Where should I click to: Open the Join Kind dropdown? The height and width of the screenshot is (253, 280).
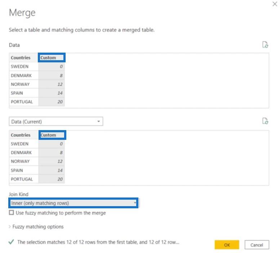[74, 203]
